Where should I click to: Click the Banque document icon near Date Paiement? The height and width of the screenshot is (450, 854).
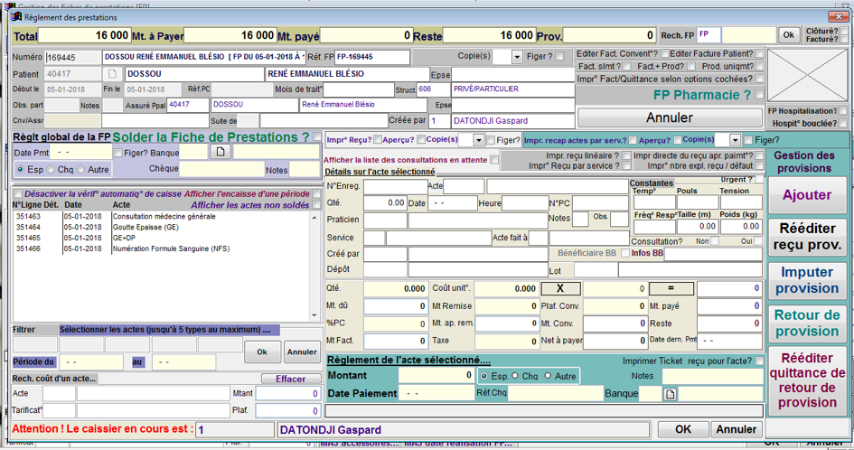(x=670, y=394)
